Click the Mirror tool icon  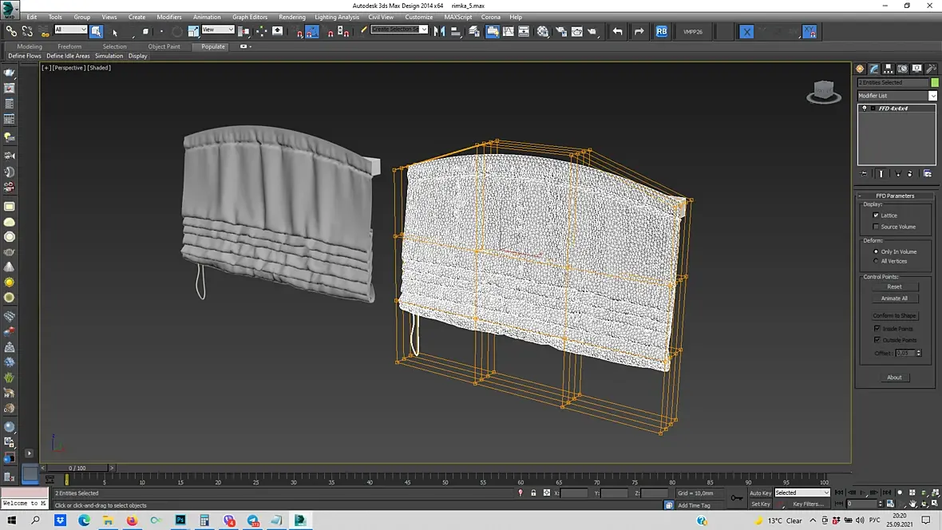(439, 31)
